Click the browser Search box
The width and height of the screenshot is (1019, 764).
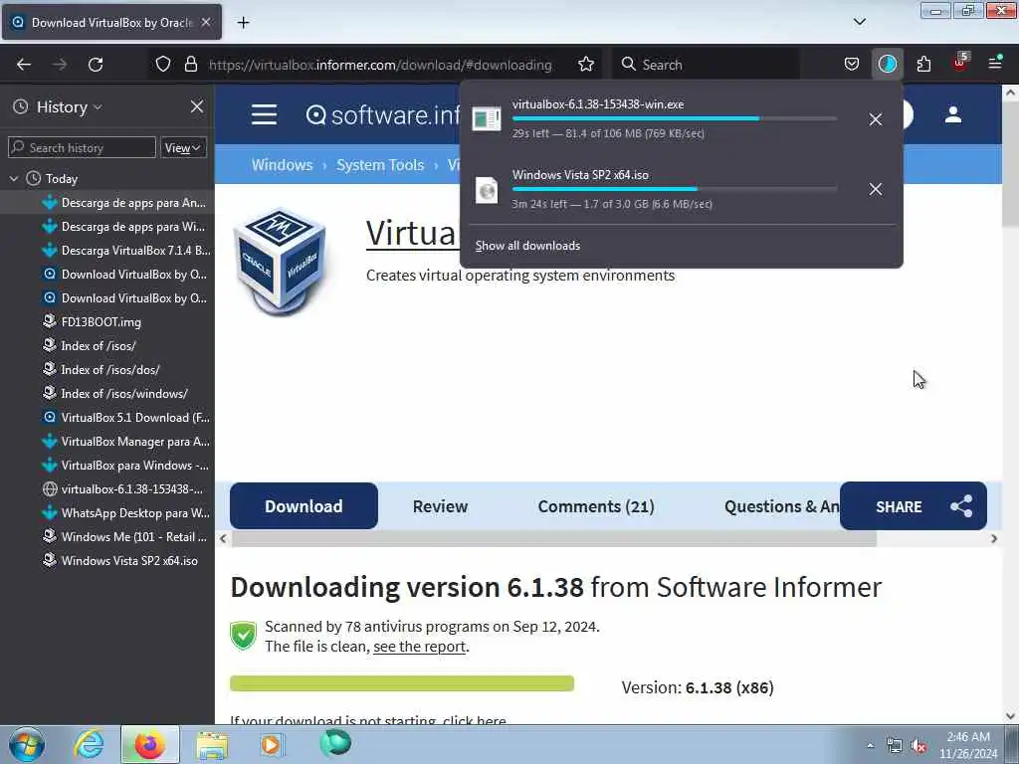pos(707,65)
